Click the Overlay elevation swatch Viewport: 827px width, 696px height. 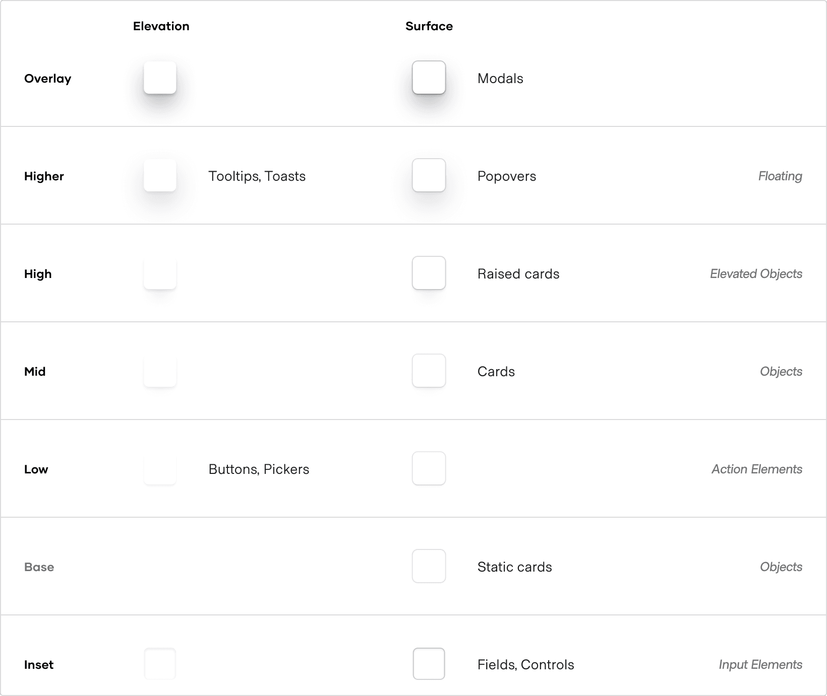click(160, 78)
